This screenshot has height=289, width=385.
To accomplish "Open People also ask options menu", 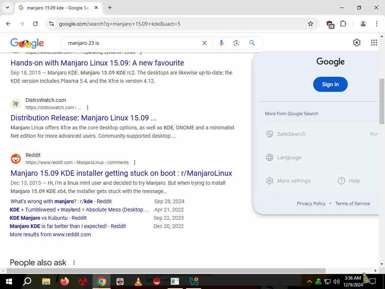I will [x=74, y=263].
